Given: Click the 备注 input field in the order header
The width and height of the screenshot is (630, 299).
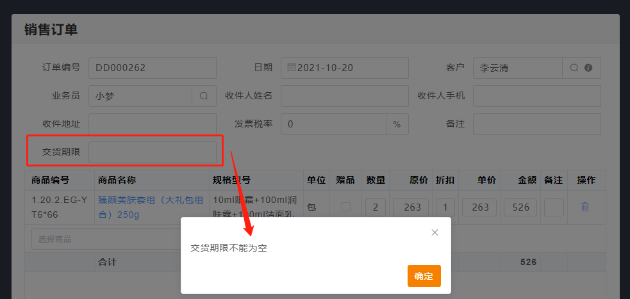Looking at the screenshot, I should click(536, 124).
